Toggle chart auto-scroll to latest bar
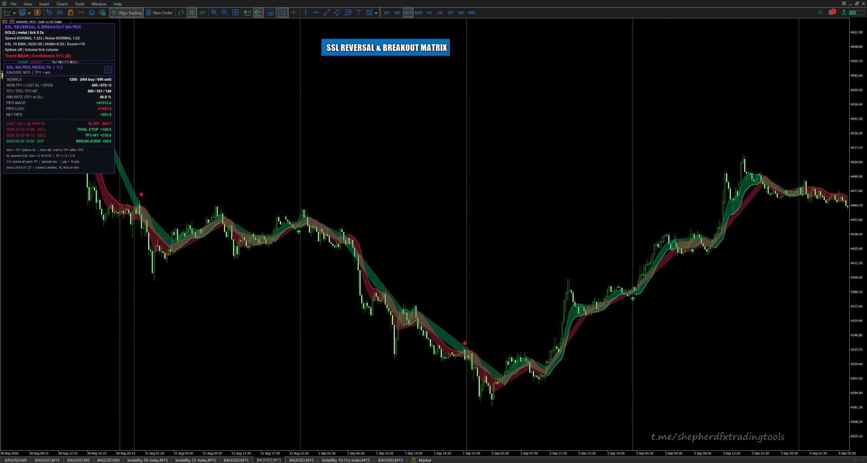This screenshot has width=867, height=463. (247, 13)
